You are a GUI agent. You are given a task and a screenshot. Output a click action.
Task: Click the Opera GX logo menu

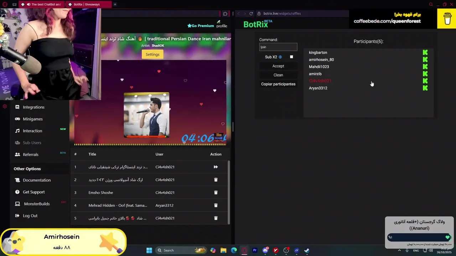[x=5, y=4]
